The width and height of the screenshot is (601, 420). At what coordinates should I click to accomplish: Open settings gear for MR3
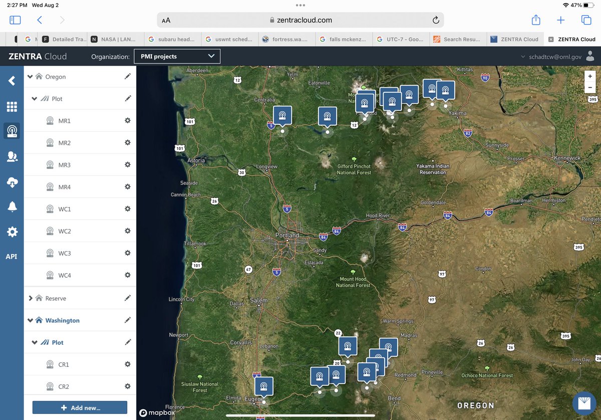coord(127,165)
